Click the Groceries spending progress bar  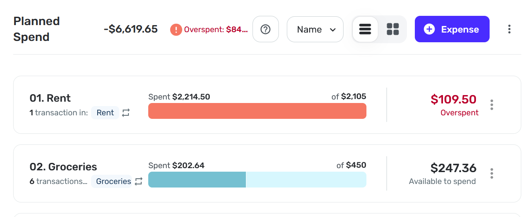point(257,180)
